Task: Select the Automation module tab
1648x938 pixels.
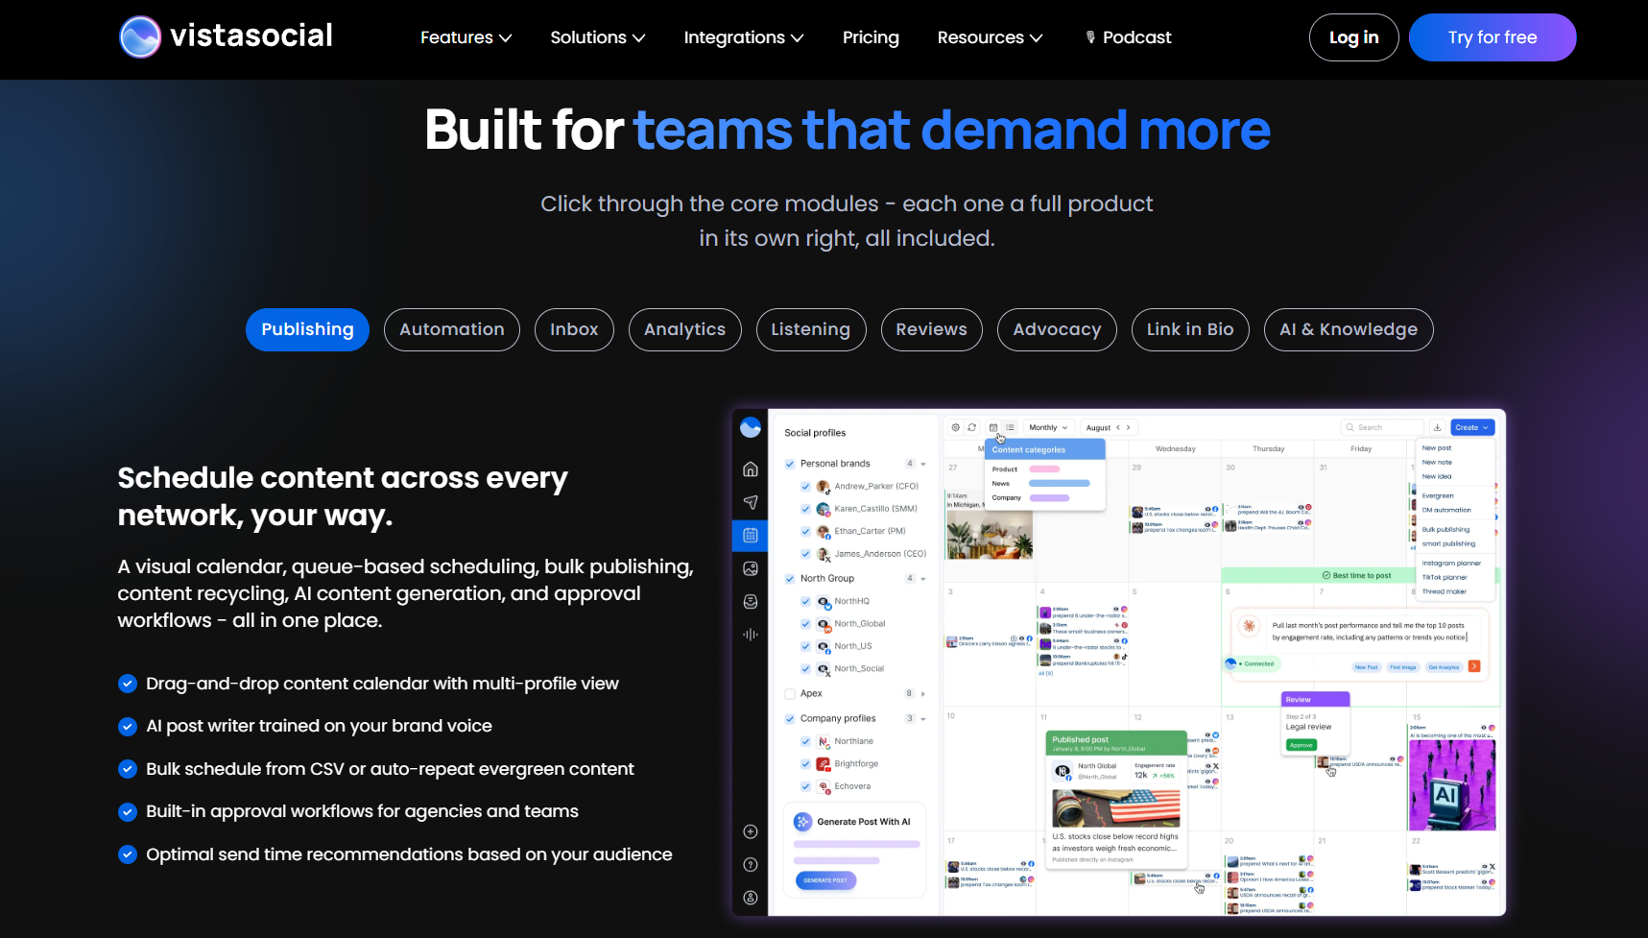Action: 451,329
